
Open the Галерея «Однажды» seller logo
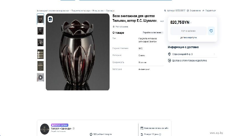tap(45, 129)
